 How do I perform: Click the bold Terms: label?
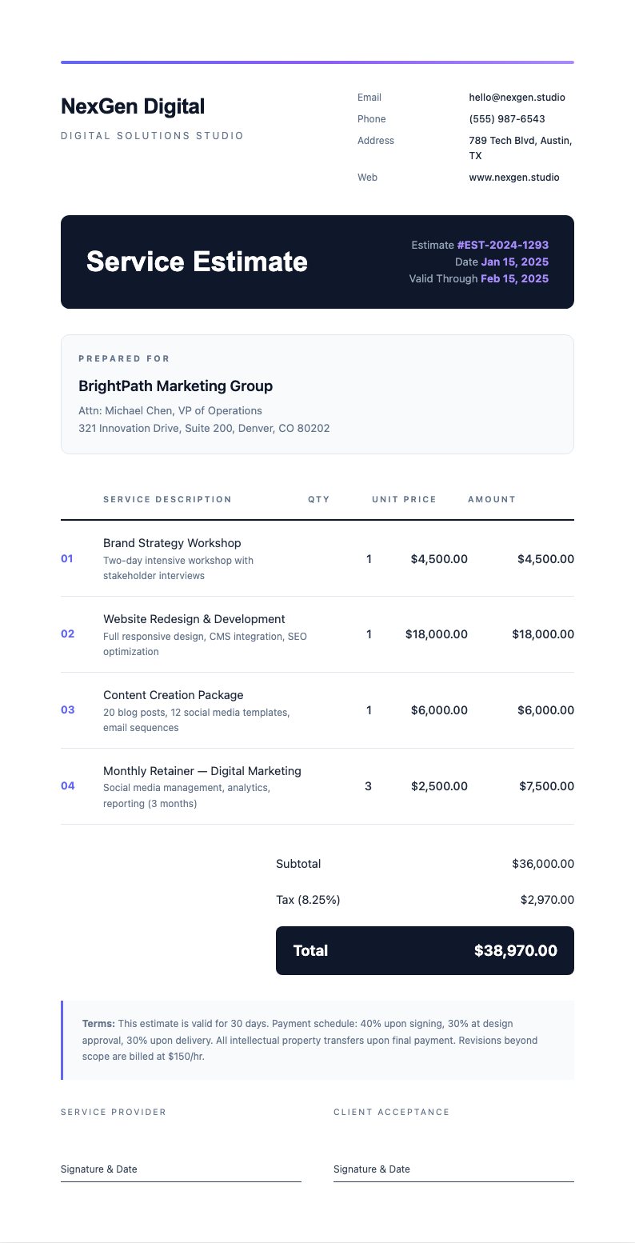click(x=99, y=1024)
